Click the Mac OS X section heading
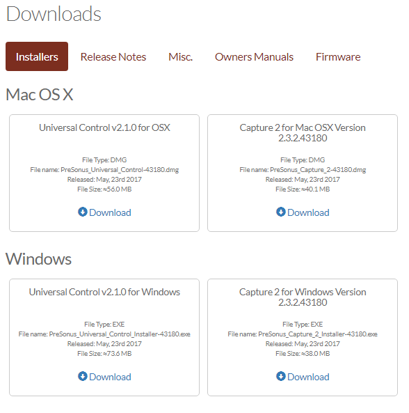 click(x=40, y=95)
